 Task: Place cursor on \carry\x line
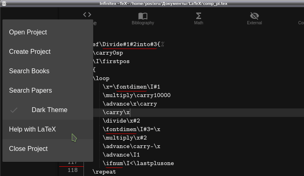[x=116, y=112]
